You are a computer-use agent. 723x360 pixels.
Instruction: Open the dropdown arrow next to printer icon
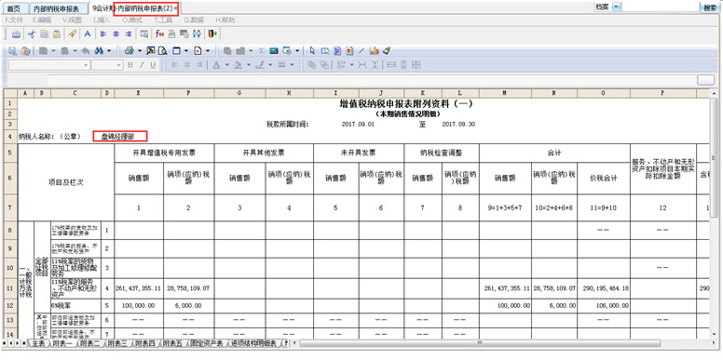click(x=140, y=50)
